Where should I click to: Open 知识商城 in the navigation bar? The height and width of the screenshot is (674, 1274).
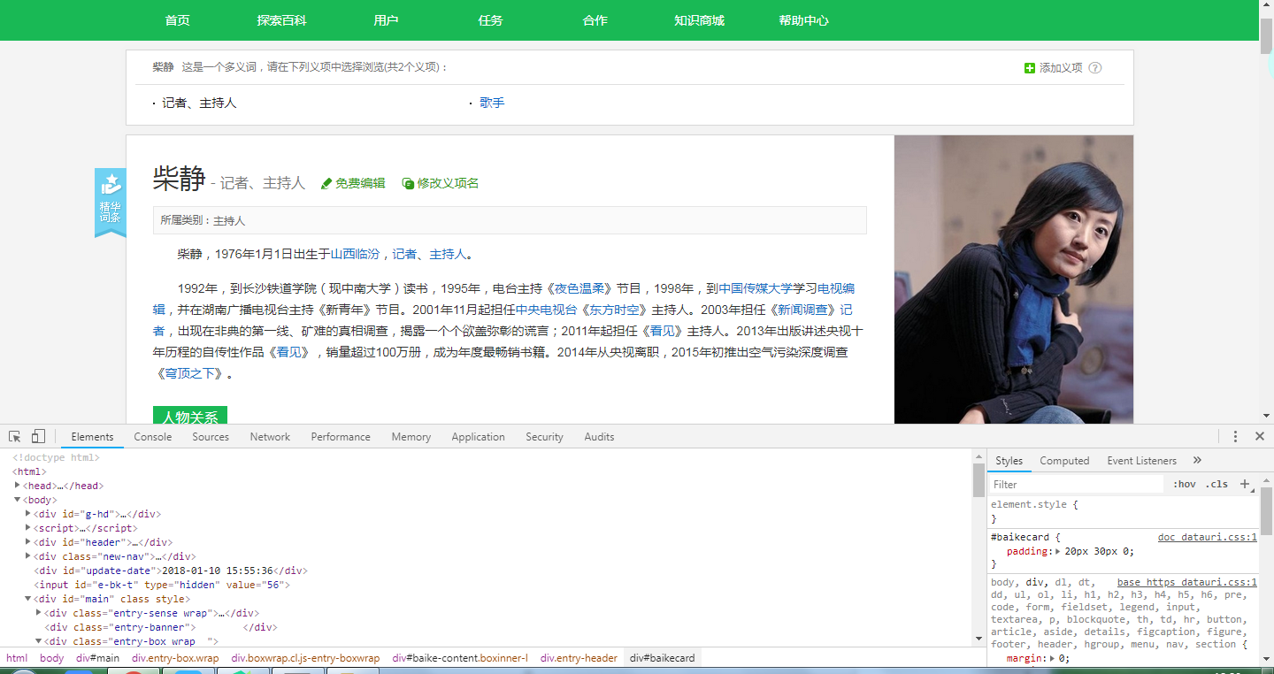(x=699, y=20)
